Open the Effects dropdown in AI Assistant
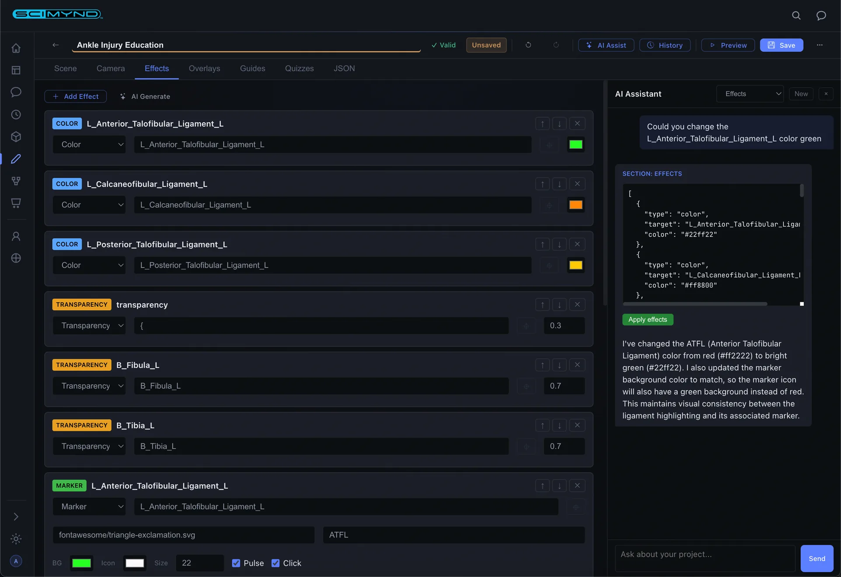The image size is (841, 577). (750, 94)
